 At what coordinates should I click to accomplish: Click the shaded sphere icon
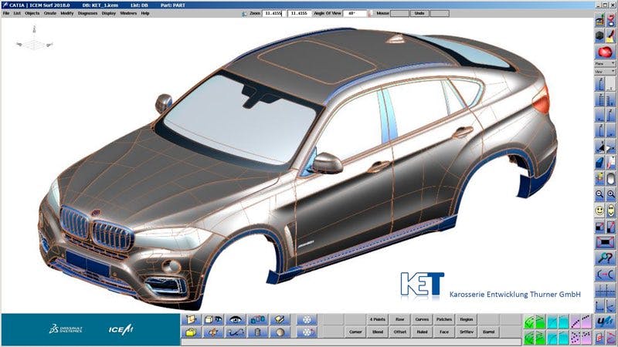click(x=280, y=332)
